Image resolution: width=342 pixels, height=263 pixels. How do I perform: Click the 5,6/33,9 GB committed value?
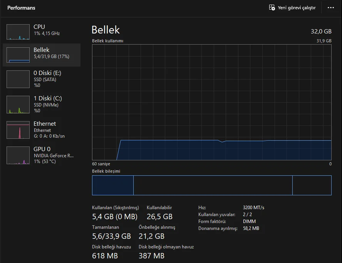[111, 236]
